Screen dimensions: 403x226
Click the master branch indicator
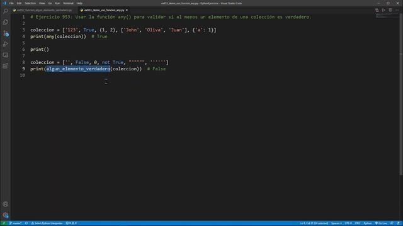click(x=15, y=223)
